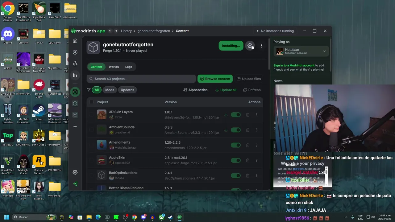Open File Explorer from the taskbar

tap(89, 217)
